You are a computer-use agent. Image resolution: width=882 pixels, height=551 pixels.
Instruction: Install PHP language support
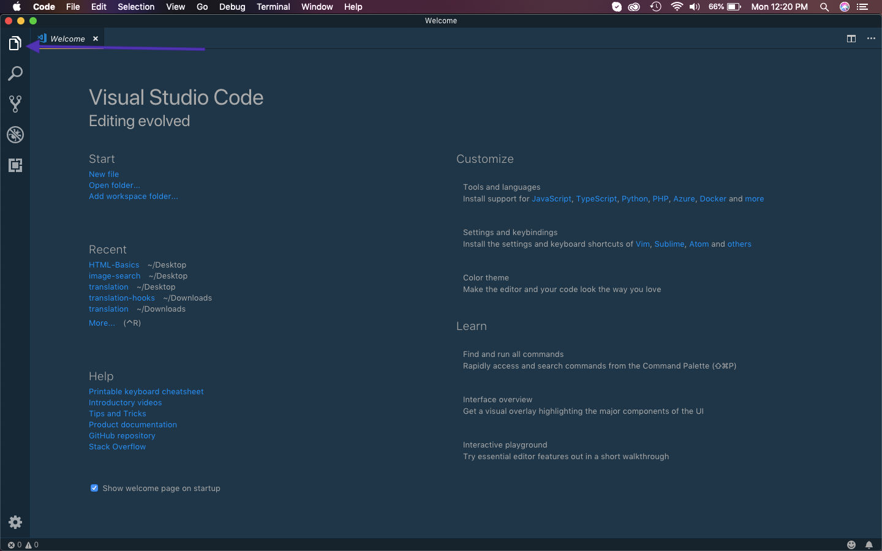(x=660, y=199)
